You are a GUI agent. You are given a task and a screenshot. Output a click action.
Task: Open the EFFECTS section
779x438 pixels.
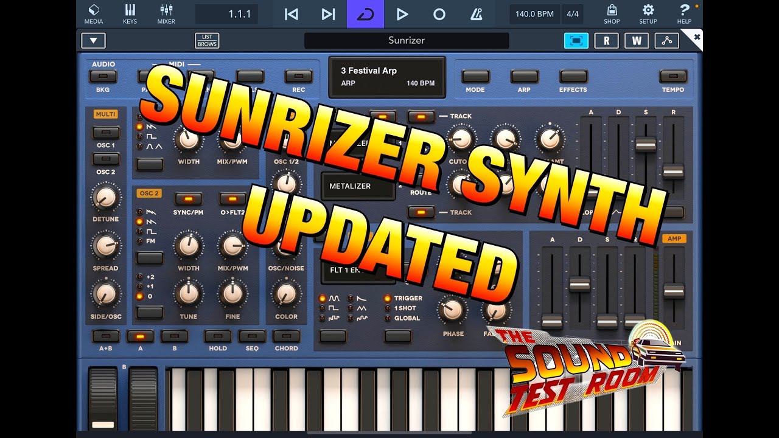[x=573, y=77]
